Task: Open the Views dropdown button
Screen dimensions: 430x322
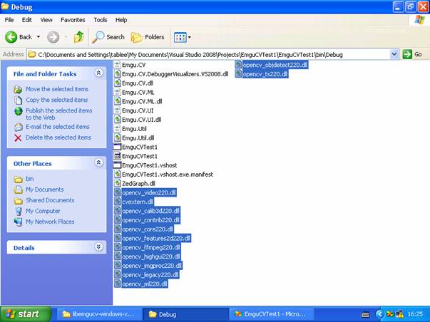Action: [x=182, y=37]
